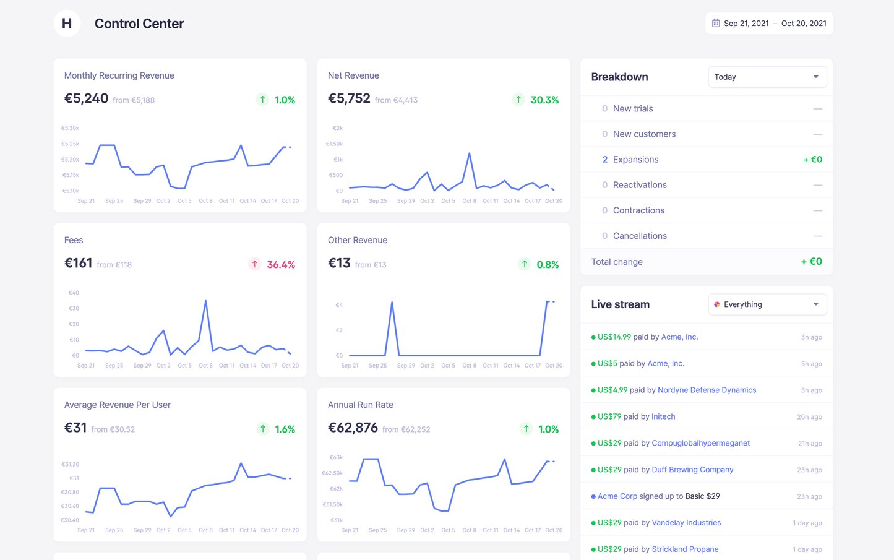The height and width of the screenshot is (560, 894).
Task: Click the blue dot beside the Acme Corp signup event
Action: 593,496
